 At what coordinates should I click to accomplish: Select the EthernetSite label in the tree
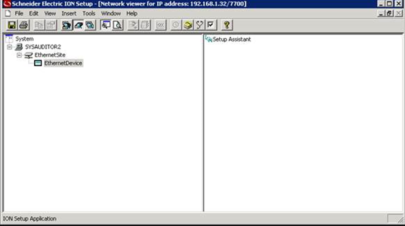tap(50, 55)
